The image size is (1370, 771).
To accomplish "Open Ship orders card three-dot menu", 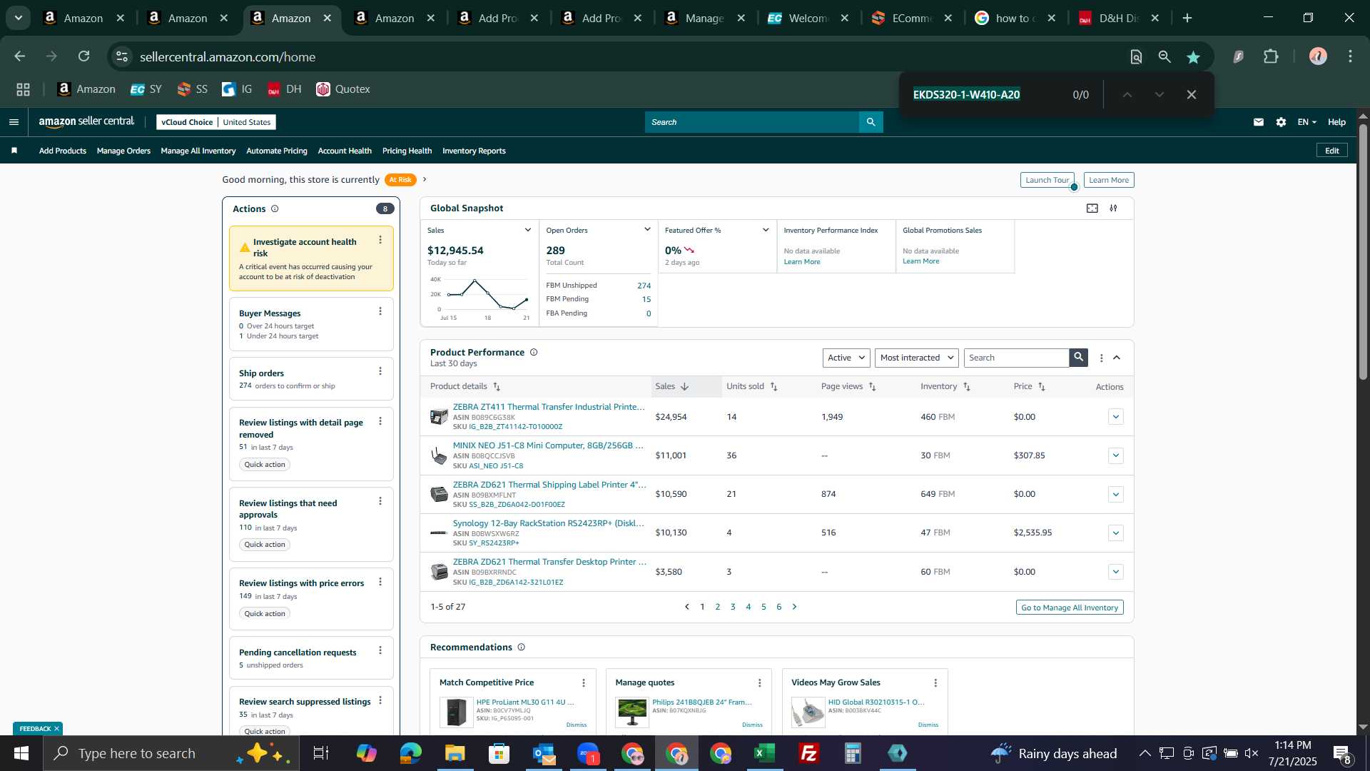I will 380,371.
